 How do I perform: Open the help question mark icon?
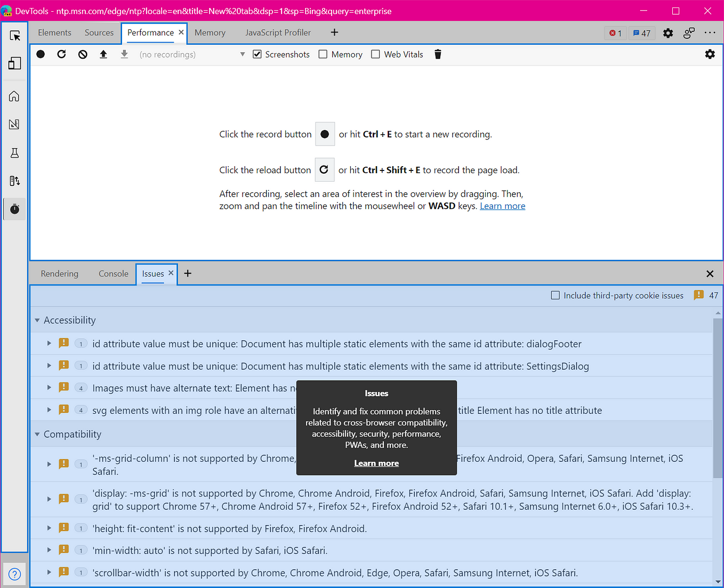[x=15, y=574]
